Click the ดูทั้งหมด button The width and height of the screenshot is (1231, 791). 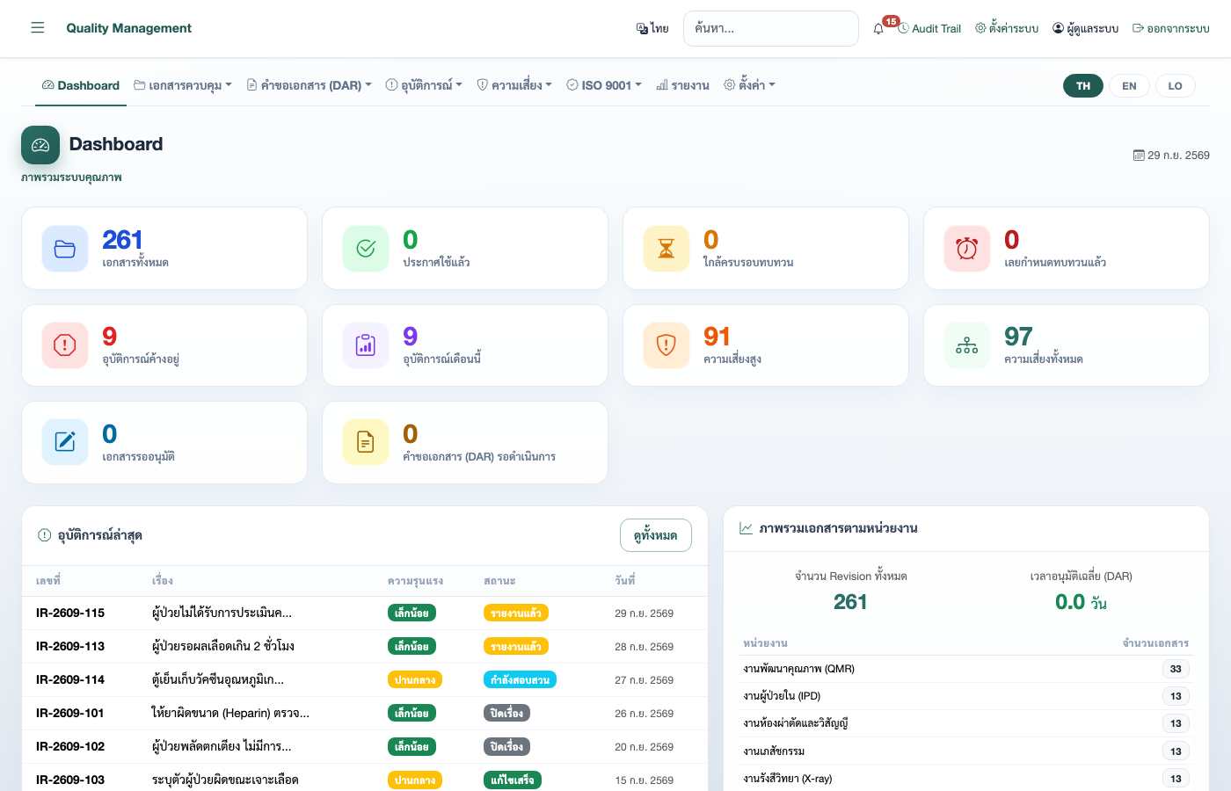656,535
